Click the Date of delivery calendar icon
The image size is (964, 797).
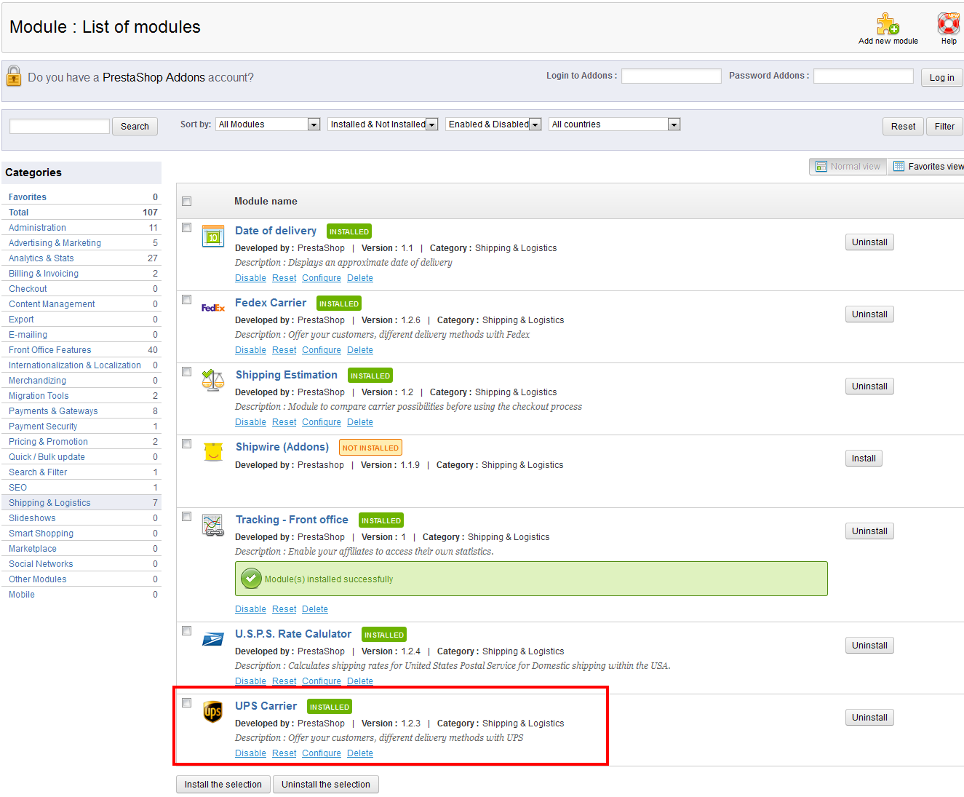(212, 236)
